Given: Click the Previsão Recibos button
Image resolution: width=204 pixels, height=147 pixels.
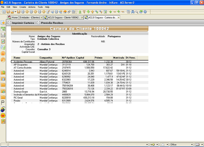Looking at the screenshot, I should click(x=50, y=23).
